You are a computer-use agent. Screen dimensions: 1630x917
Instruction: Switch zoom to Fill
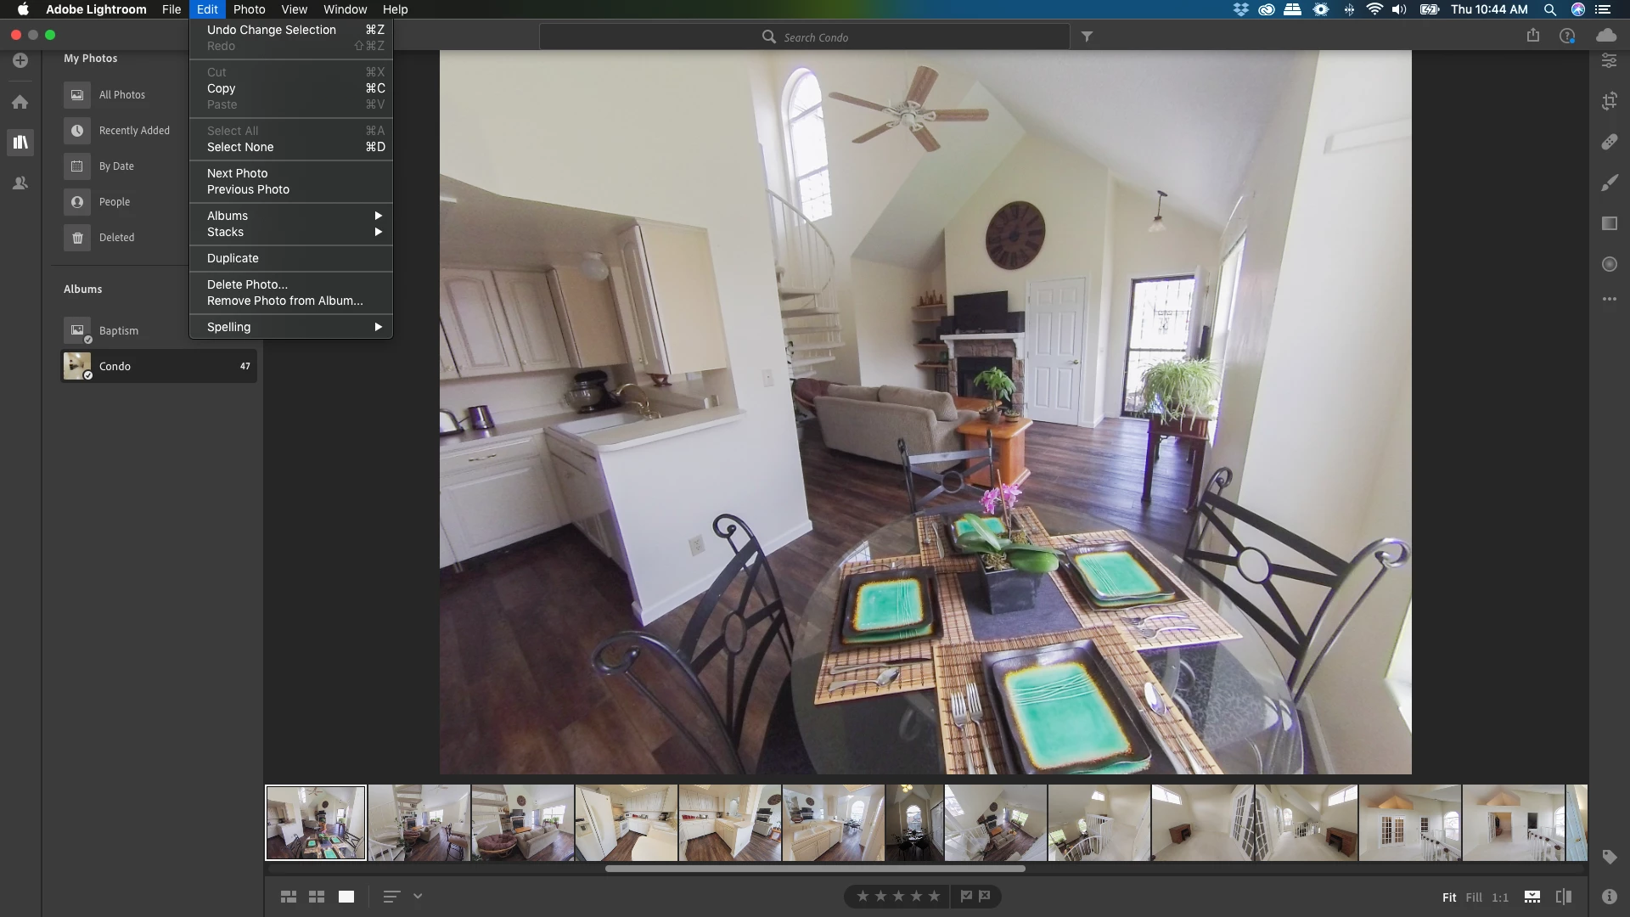coord(1474,897)
